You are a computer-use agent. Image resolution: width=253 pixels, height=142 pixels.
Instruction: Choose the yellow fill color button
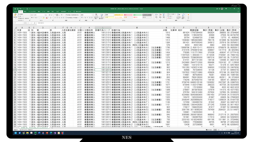[43, 18]
